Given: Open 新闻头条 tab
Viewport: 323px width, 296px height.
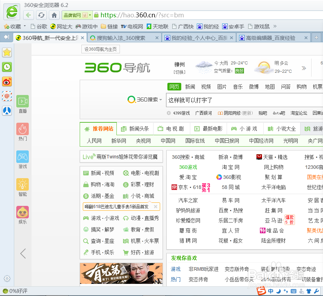Looking at the screenshot, I should point(135,129).
